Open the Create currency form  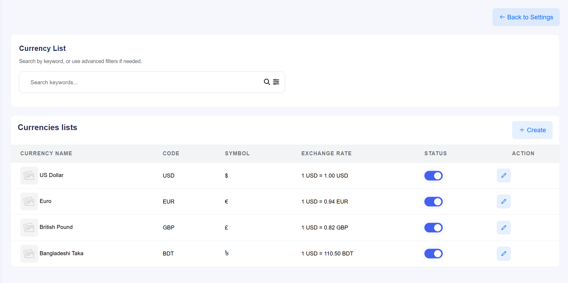tap(532, 130)
